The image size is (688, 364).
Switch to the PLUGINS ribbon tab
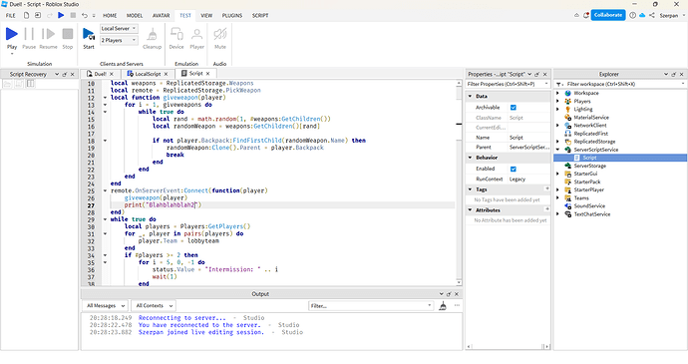pos(232,15)
